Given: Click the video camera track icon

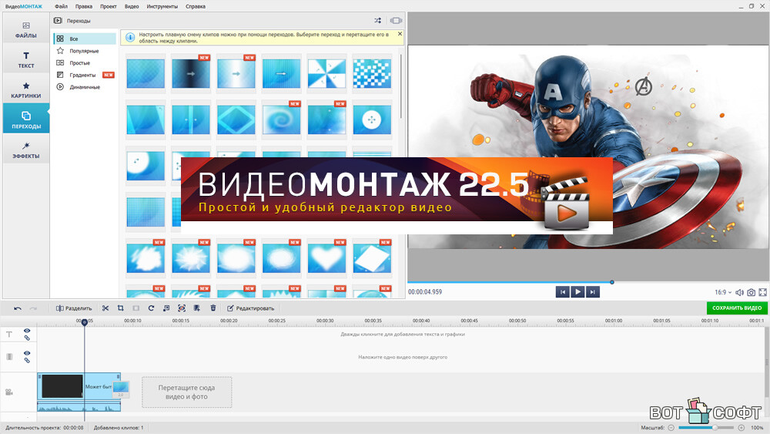Looking at the screenshot, I should [x=8, y=392].
